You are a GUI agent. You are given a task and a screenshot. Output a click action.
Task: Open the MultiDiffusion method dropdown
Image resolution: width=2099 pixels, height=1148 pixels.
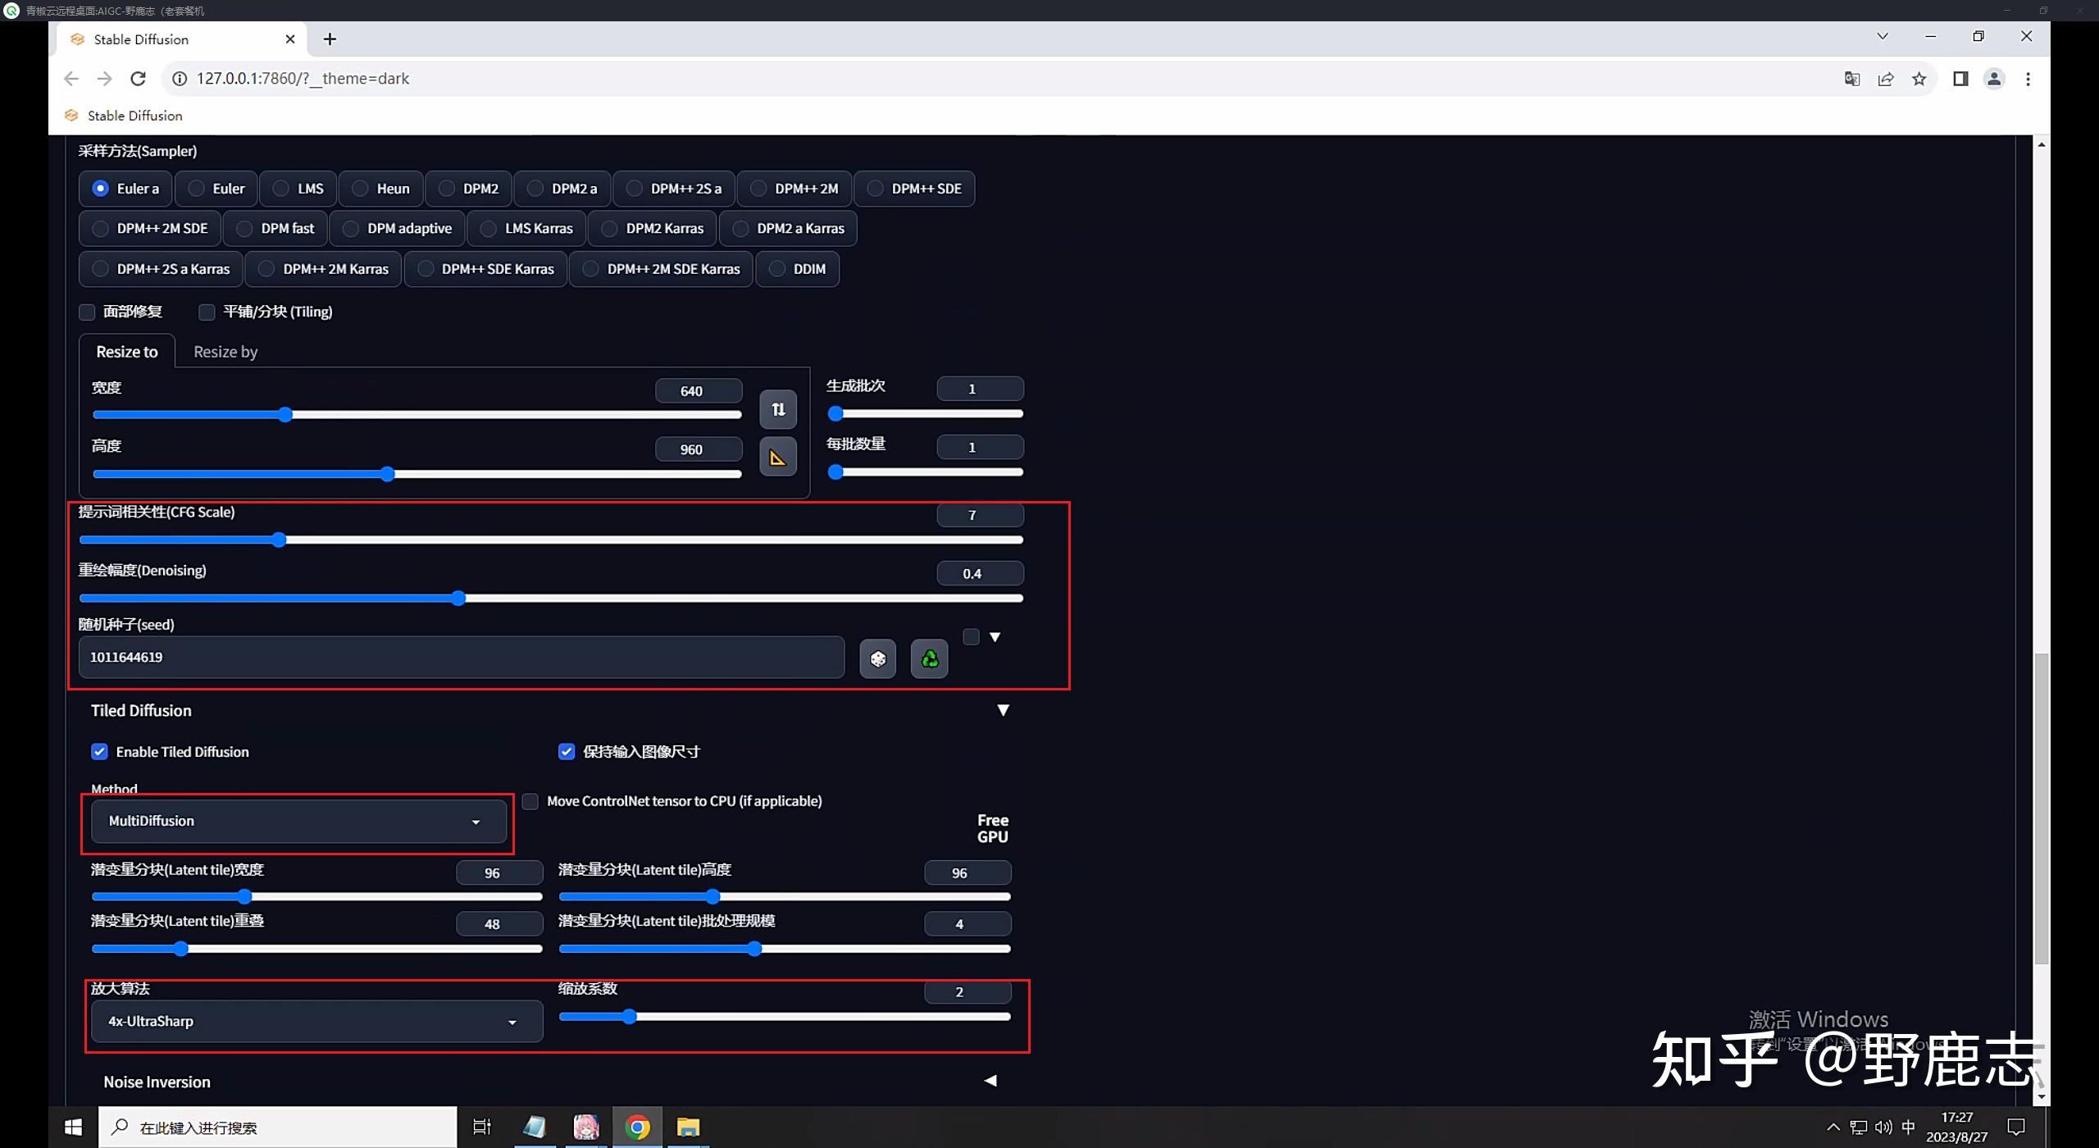click(x=298, y=821)
